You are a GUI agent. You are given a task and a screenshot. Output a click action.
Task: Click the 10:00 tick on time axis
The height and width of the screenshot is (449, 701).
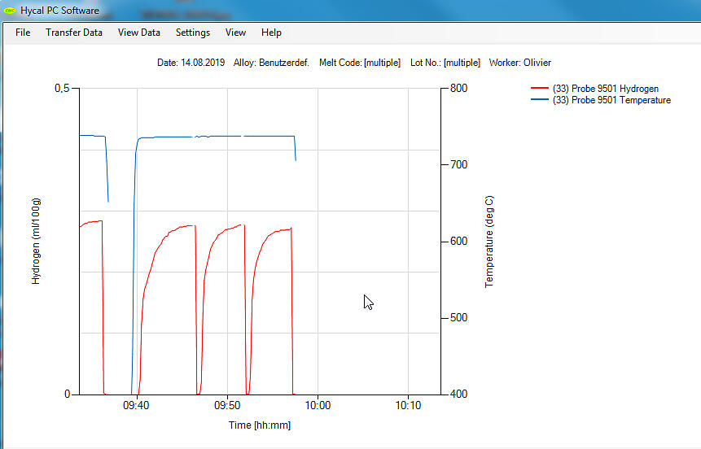click(318, 406)
